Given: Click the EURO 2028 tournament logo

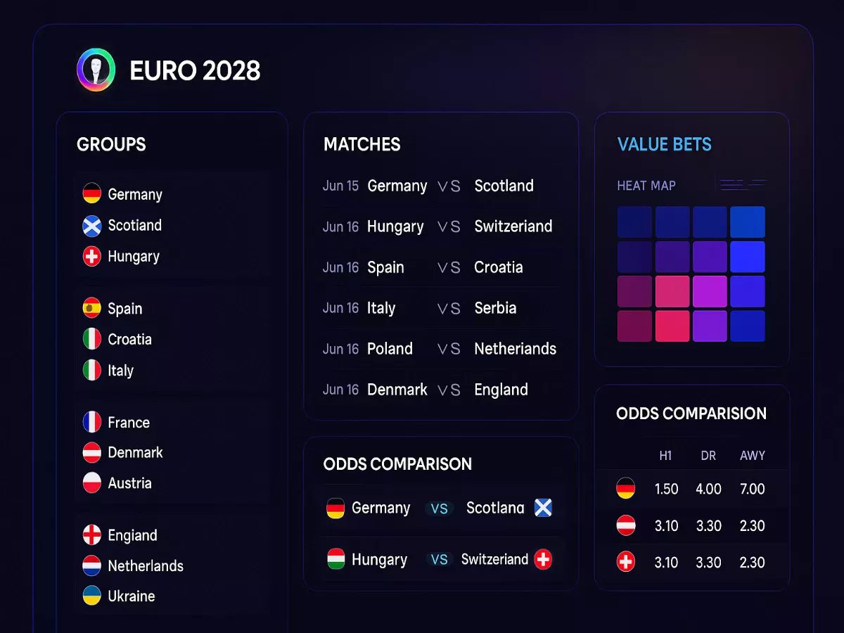Looking at the screenshot, I should coord(96,69).
